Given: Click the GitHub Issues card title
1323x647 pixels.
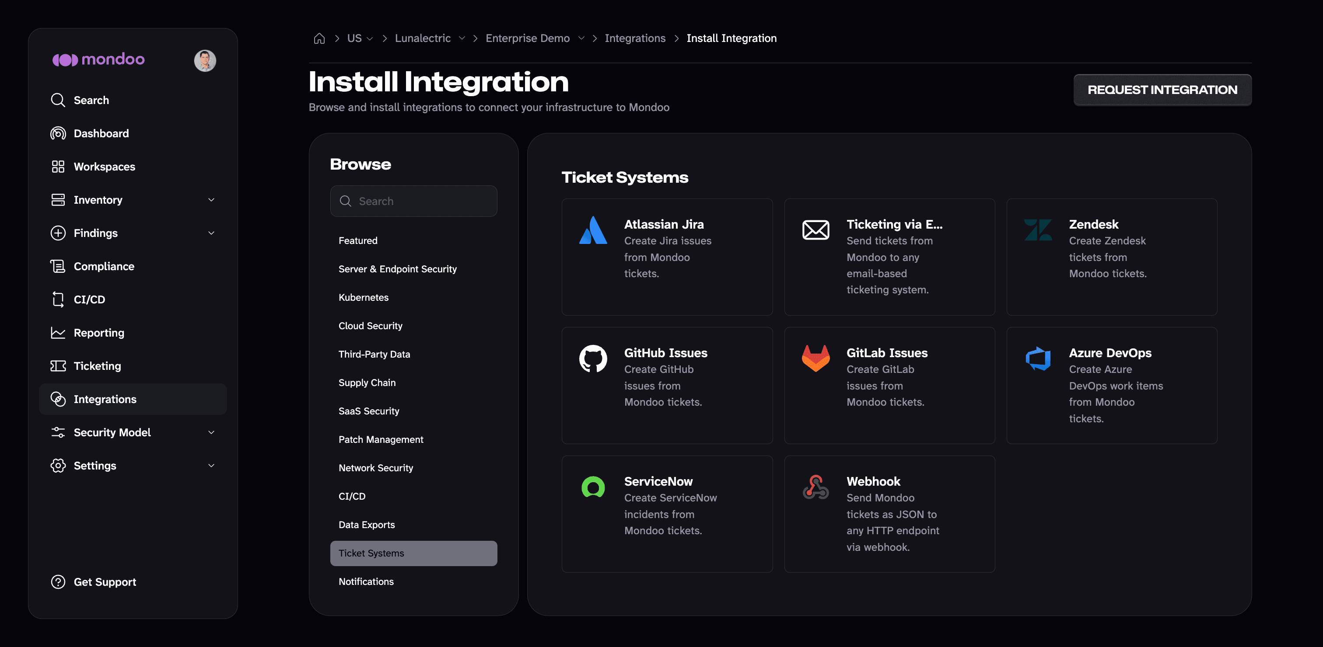Looking at the screenshot, I should click(665, 353).
